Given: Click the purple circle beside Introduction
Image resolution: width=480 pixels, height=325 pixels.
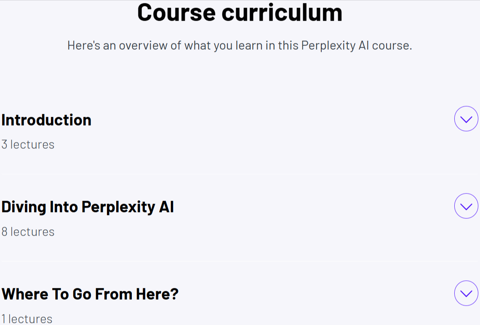Looking at the screenshot, I should click(466, 119).
